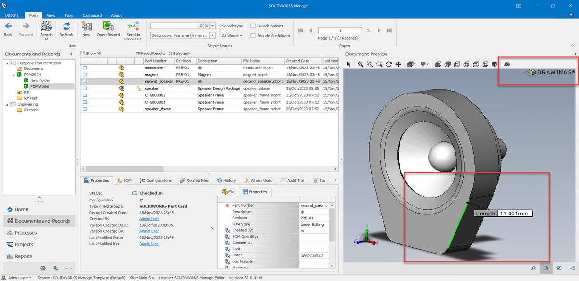579x281 pixels.
Task: Click the search magnifier in search box
Action: click(x=201, y=26)
